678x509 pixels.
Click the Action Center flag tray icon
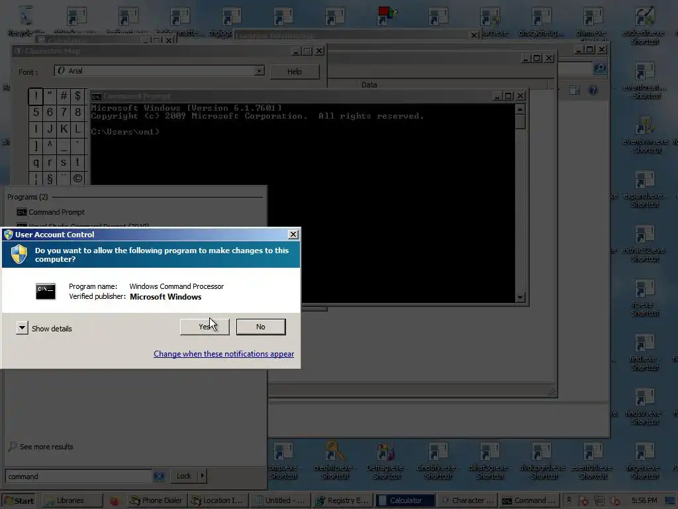click(583, 501)
